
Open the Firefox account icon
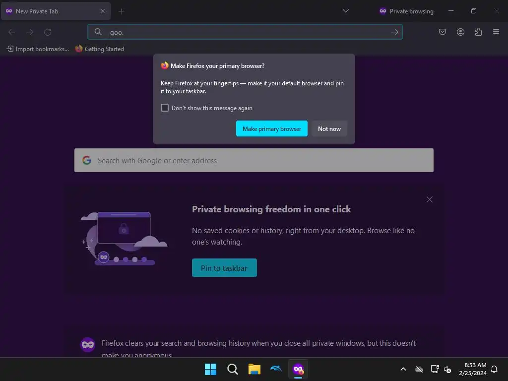[x=460, y=32]
